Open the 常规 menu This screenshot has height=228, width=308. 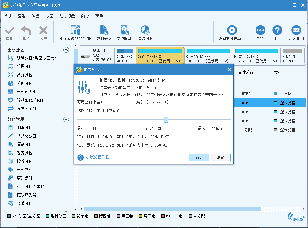[x=8, y=16]
